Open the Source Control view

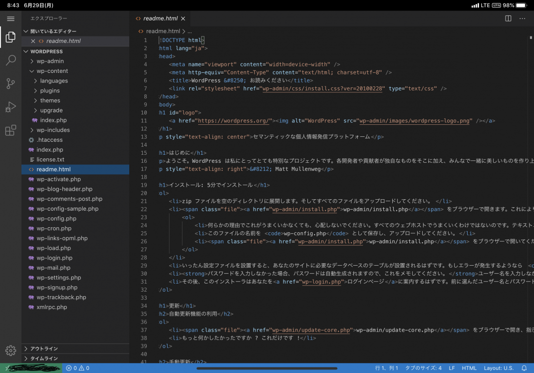10,83
